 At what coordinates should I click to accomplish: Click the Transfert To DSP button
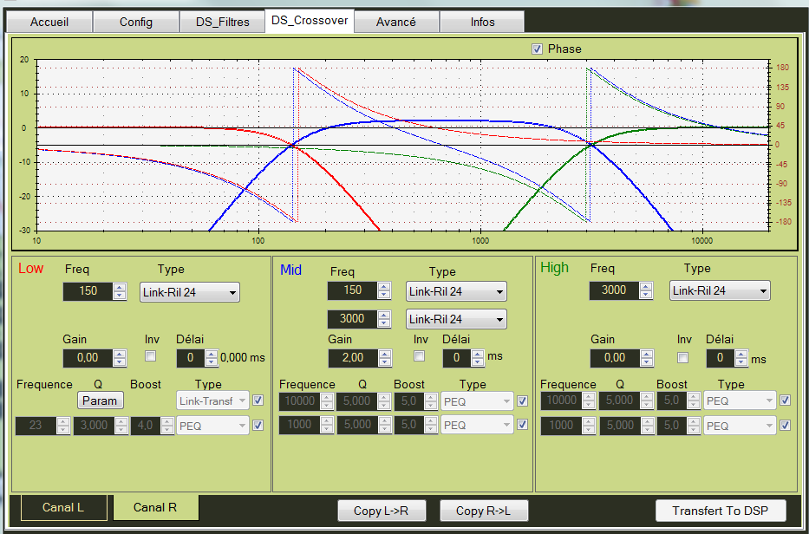coord(721,511)
